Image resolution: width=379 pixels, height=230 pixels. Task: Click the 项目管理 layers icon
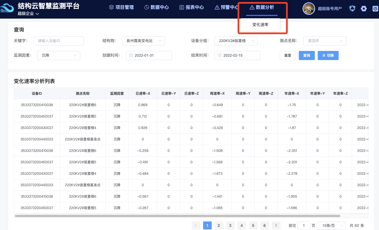coord(111,7)
